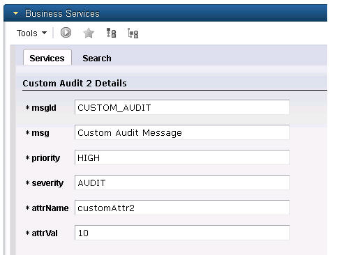
Task: Click the vertical node-with-user toolbar icon
Action: pyautogui.click(x=111, y=33)
